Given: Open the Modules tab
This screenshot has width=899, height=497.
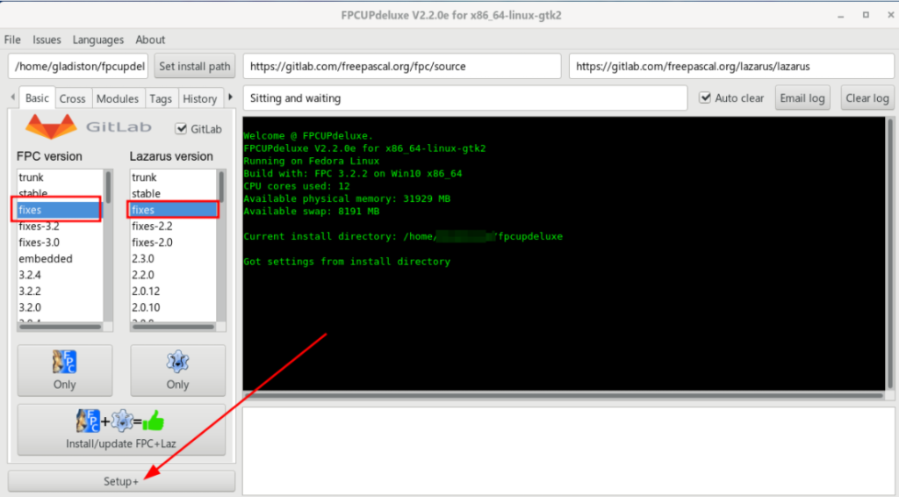Looking at the screenshot, I should (118, 99).
